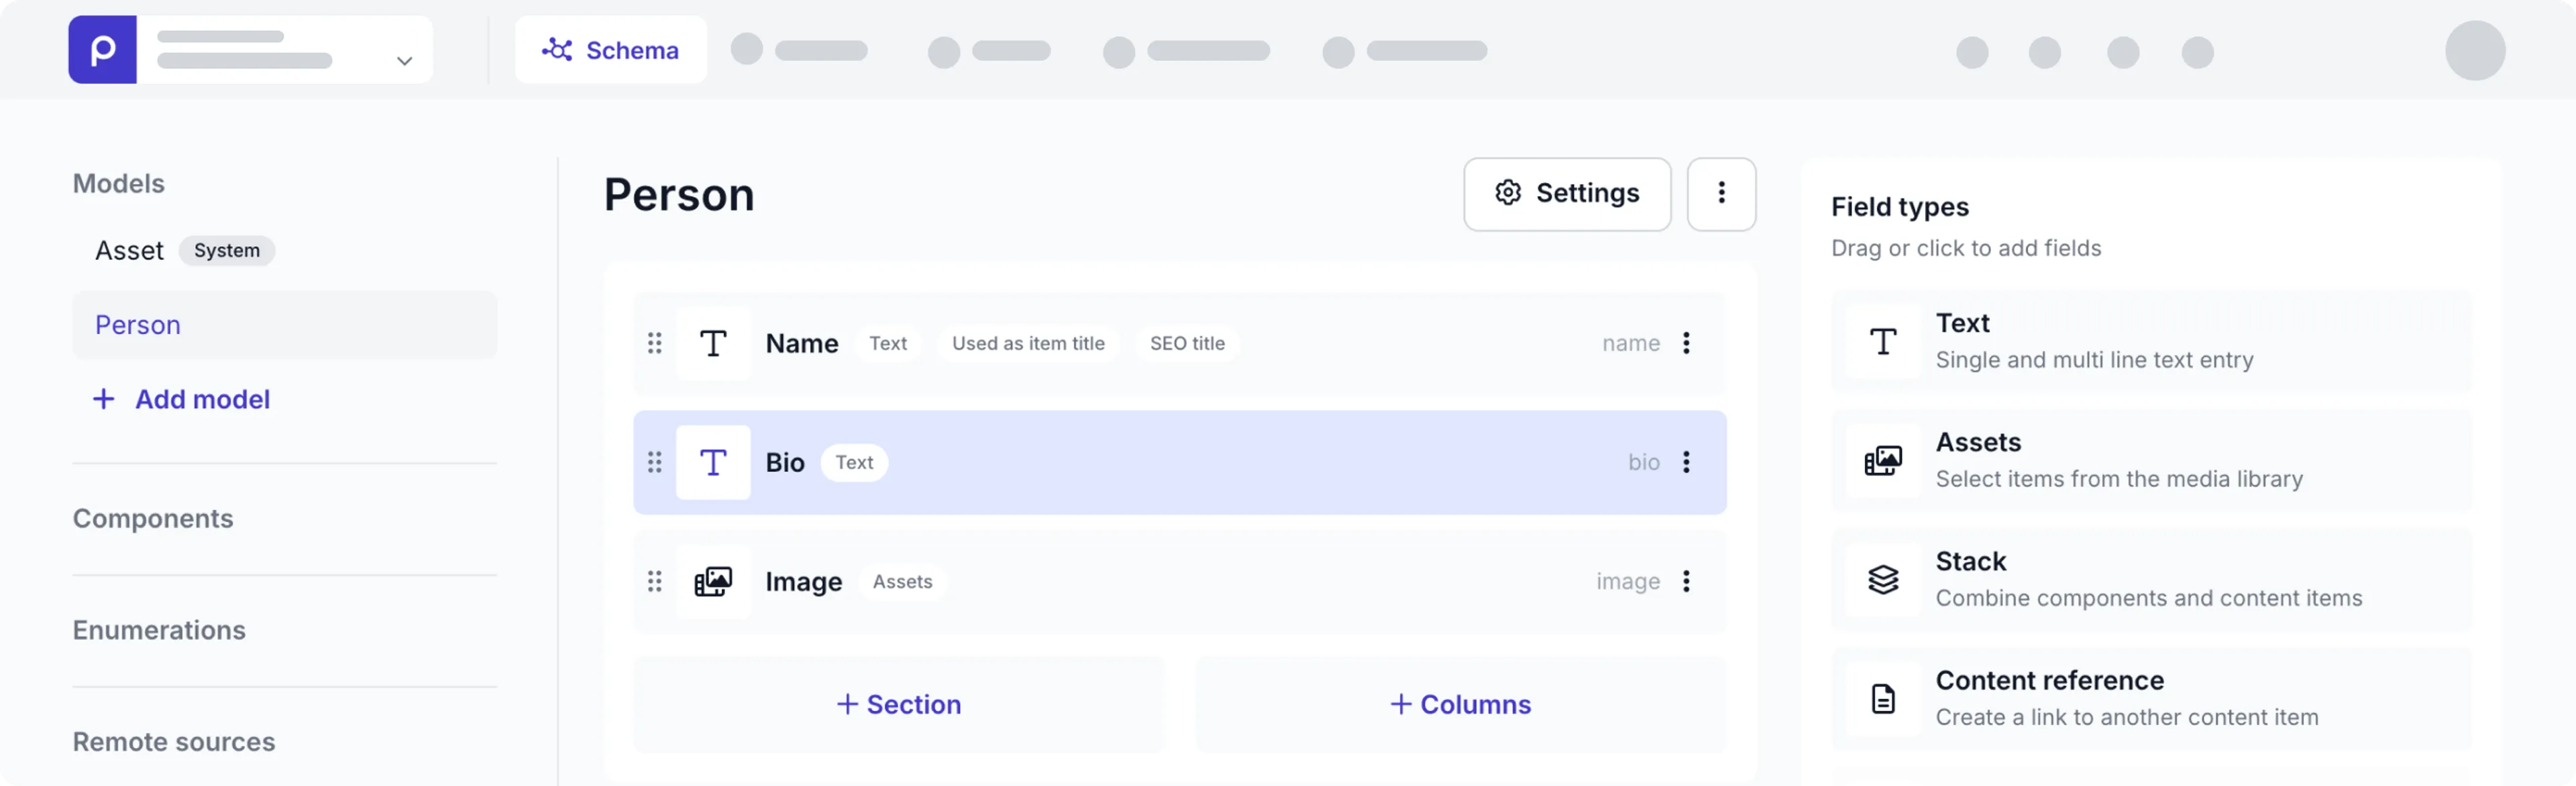
Task: Select the Person model in sidebar
Action: (138, 326)
